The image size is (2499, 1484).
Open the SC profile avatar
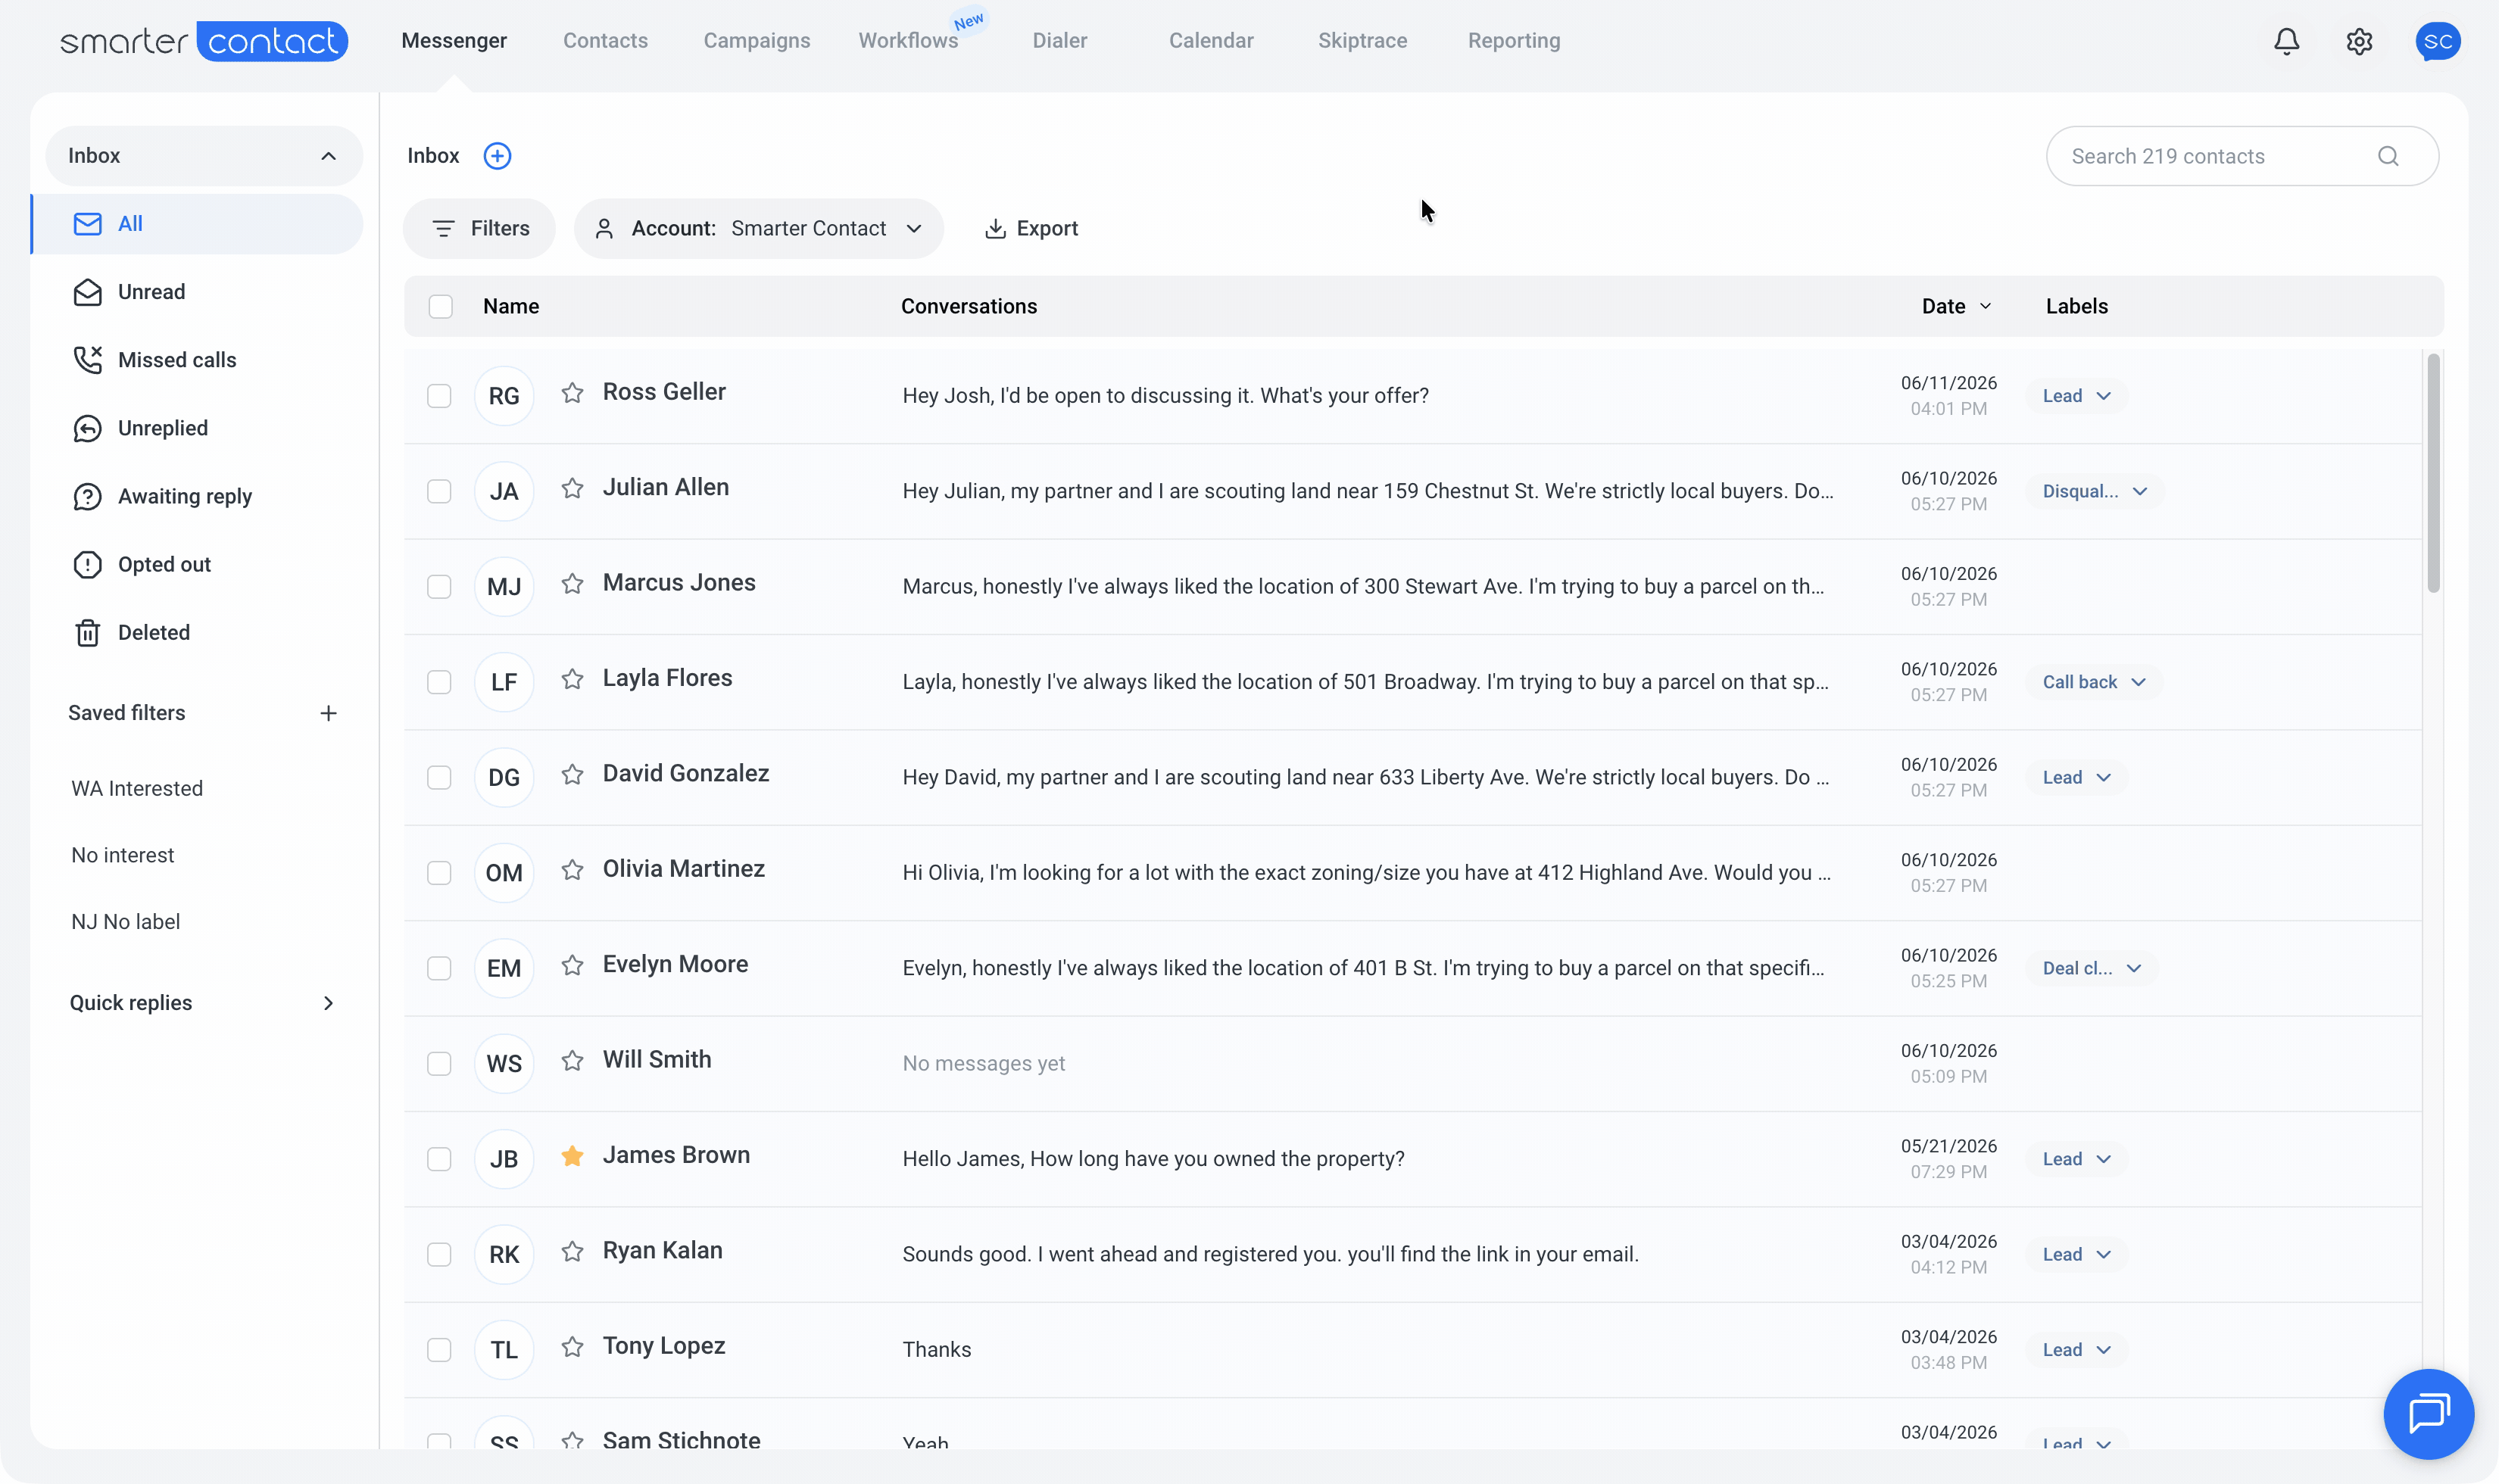[x=2437, y=41]
